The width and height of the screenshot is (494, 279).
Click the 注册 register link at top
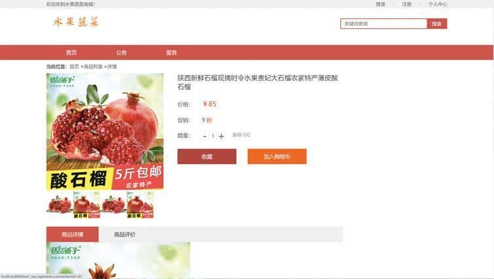[x=407, y=4]
